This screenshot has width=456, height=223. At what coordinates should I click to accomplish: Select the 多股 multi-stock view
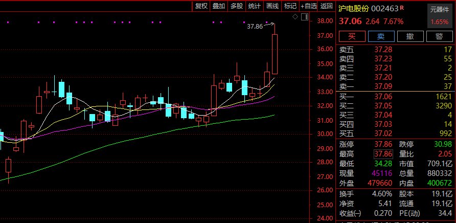[236, 6]
